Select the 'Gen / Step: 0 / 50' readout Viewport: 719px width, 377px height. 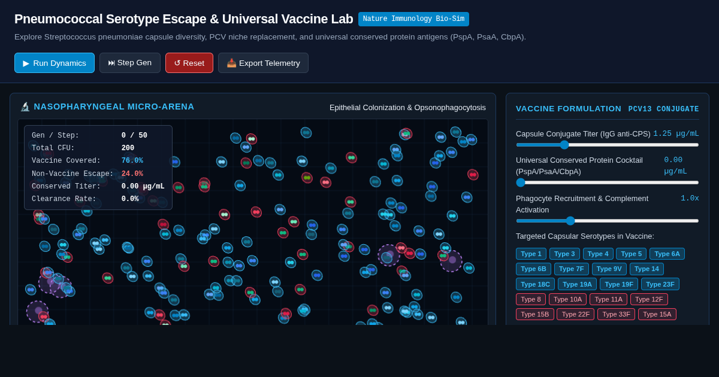98,136
